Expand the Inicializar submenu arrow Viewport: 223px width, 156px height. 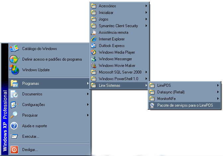click(146, 13)
